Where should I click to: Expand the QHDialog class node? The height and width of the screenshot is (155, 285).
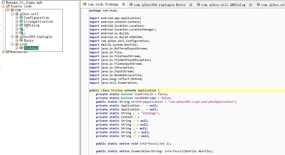(x=17, y=25)
